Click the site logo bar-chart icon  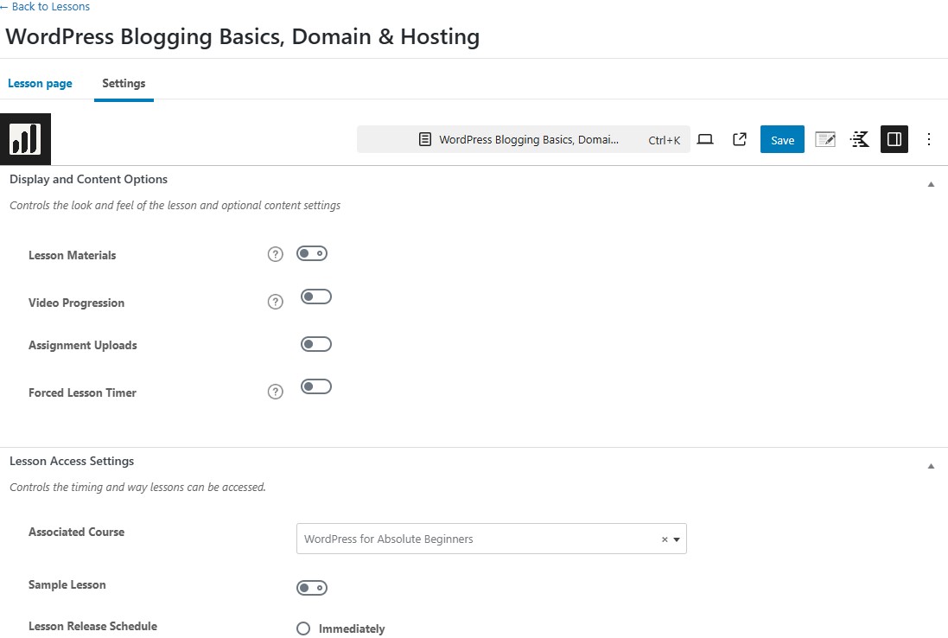(25, 139)
